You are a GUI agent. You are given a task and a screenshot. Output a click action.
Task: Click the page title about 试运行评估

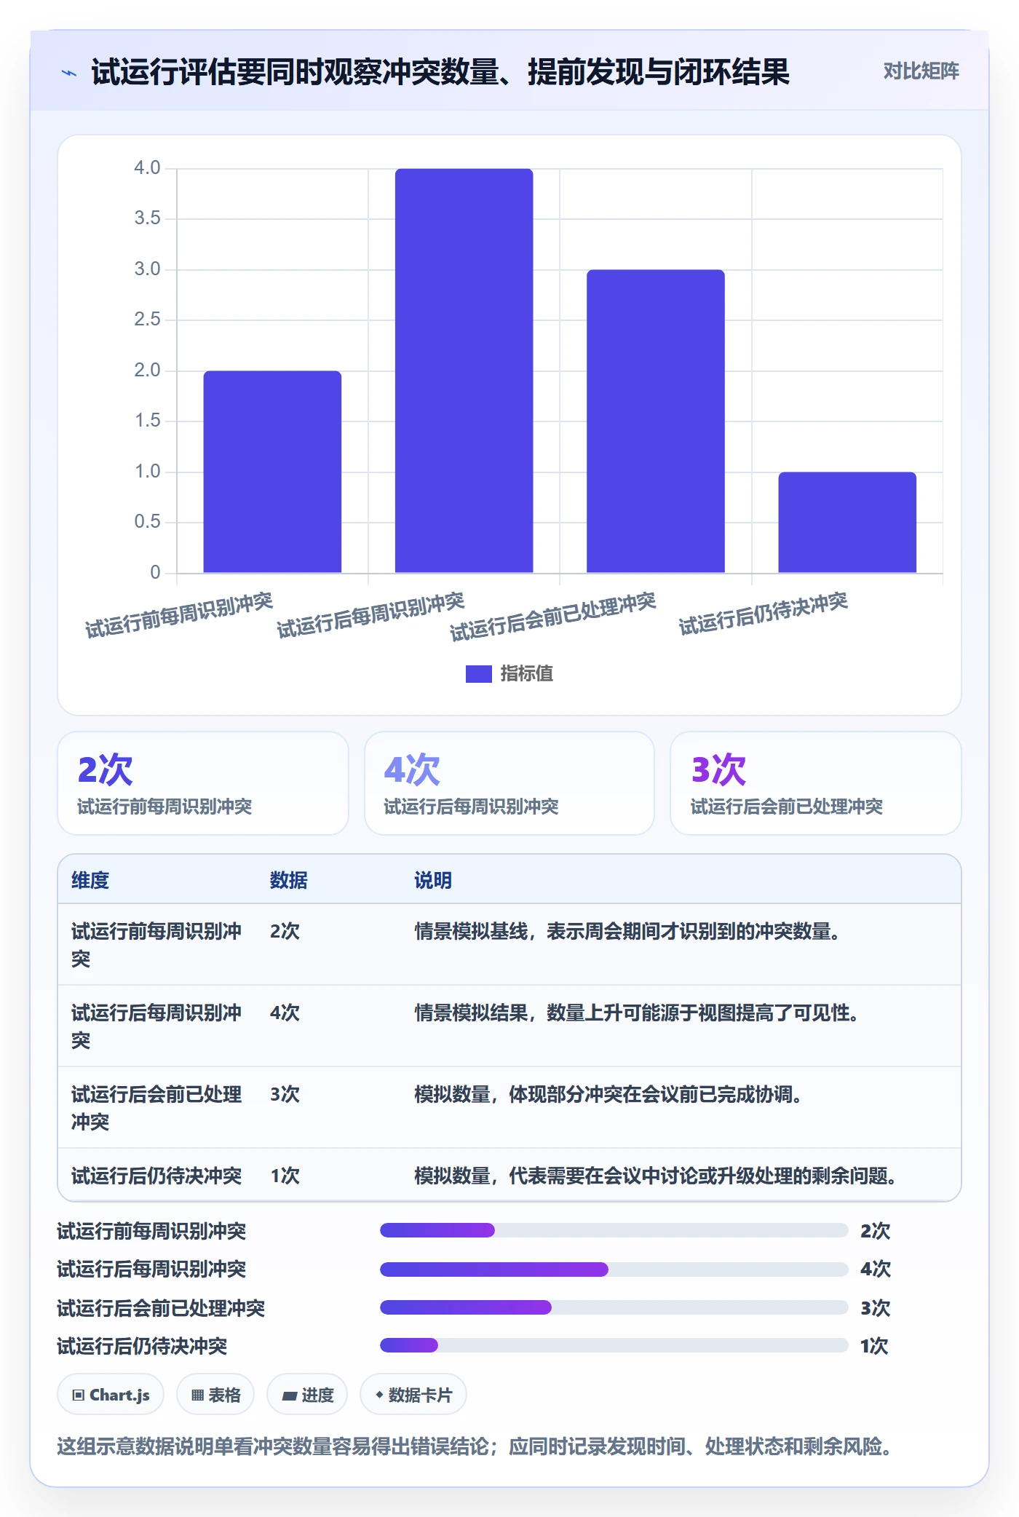pyautogui.click(x=440, y=72)
